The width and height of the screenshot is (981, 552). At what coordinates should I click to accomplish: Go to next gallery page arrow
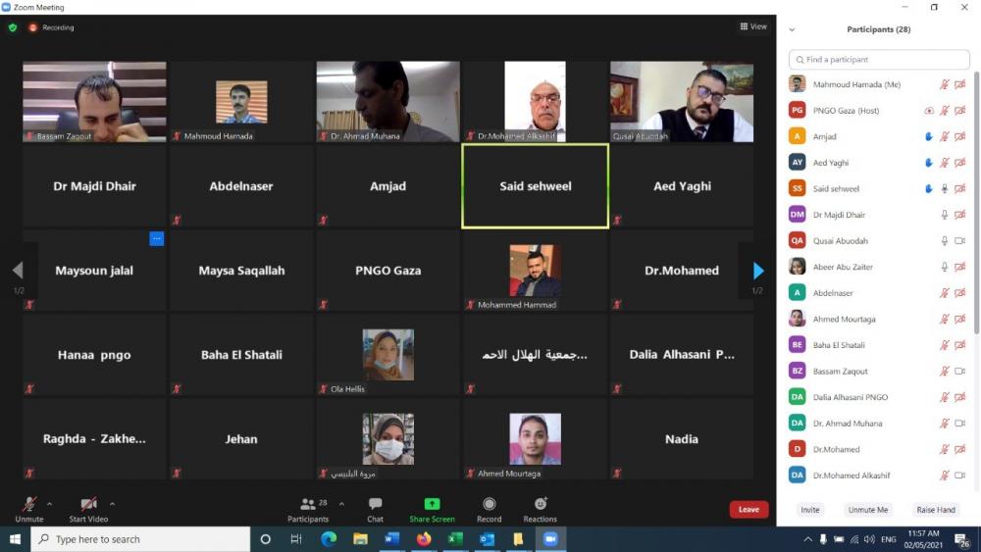tap(758, 271)
